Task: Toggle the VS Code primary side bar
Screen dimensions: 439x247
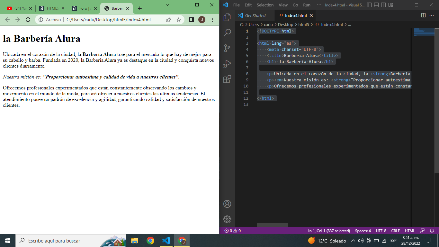Action: [369, 5]
